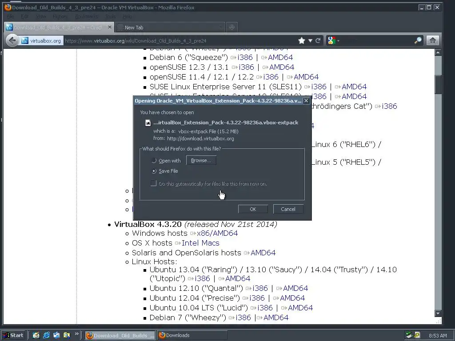Viewport: 455px width, 341px height.
Task: Switch to Downloads window in taskbar
Action: [x=192, y=335]
